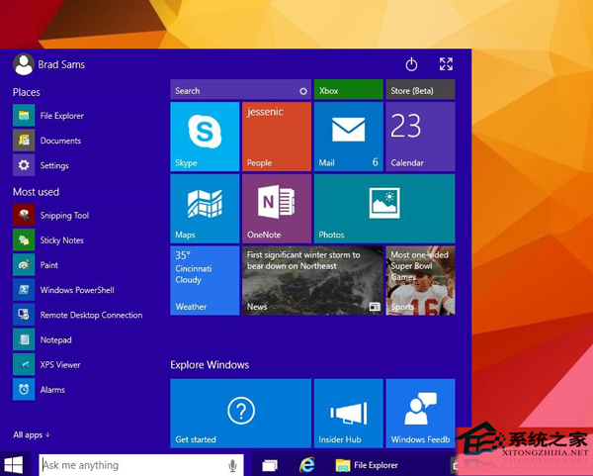Expand Start menu to full screen

tap(446, 64)
